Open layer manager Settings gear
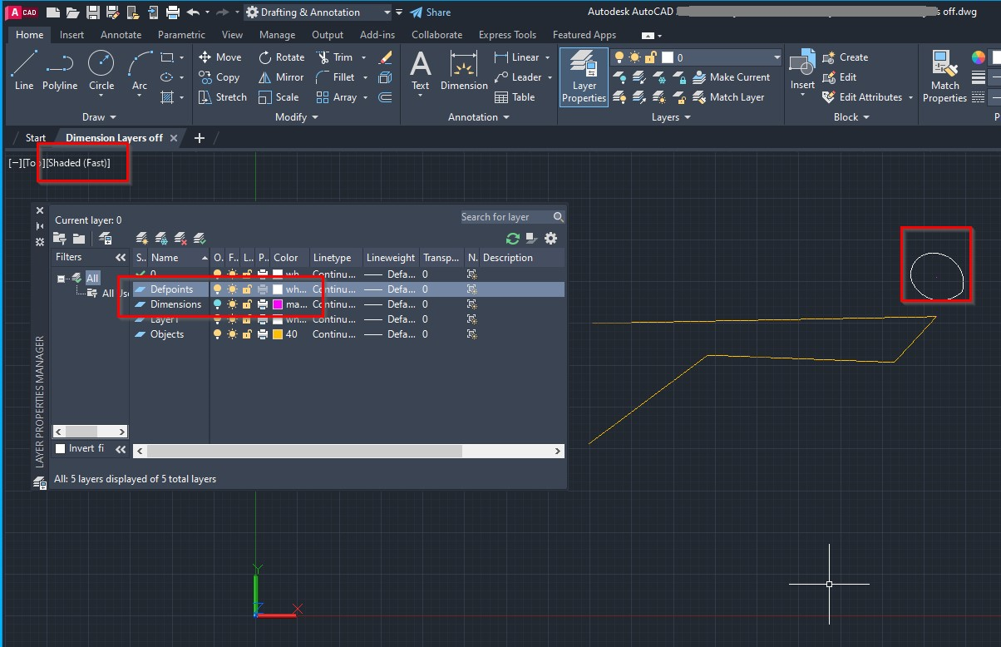The width and height of the screenshot is (1001, 647). coord(550,239)
